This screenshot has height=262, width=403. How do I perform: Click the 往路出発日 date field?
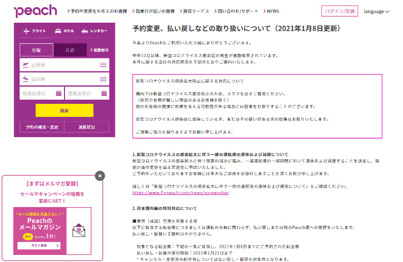(42, 93)
